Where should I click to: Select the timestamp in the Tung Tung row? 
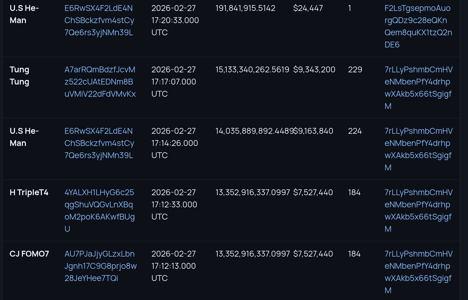[x=174, y=82]
